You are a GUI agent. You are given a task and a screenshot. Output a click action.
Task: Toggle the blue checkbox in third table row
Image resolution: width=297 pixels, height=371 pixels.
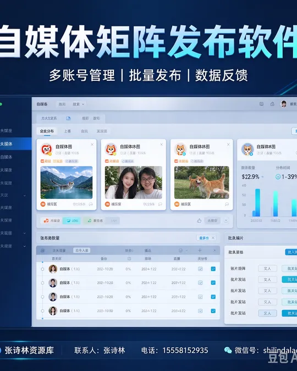coord(213,297)
